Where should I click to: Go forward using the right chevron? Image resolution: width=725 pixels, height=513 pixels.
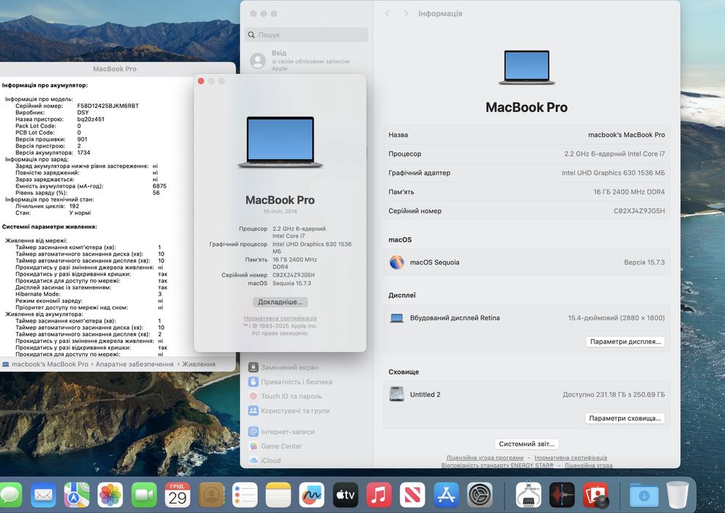[x=406, y=13]
